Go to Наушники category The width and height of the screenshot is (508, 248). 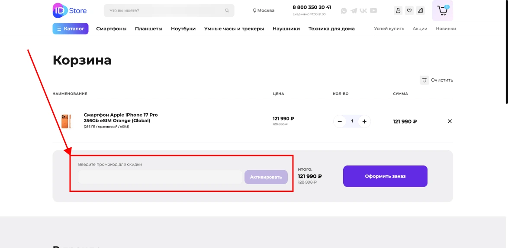(286, 29)
